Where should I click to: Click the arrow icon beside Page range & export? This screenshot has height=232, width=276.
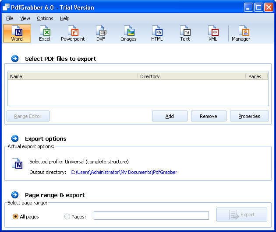(x=15, y=195)
